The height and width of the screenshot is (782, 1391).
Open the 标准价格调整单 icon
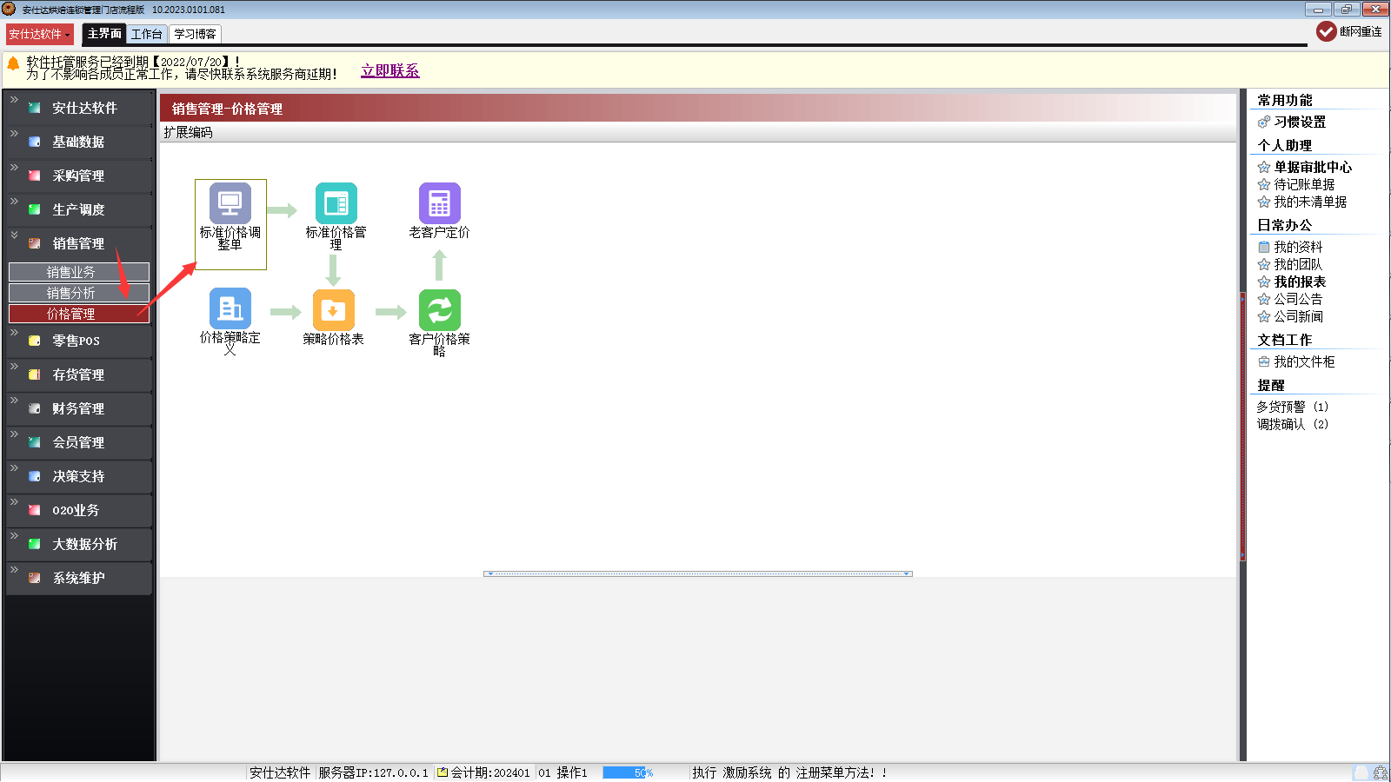pyautogui.click(x=230, y=202)
